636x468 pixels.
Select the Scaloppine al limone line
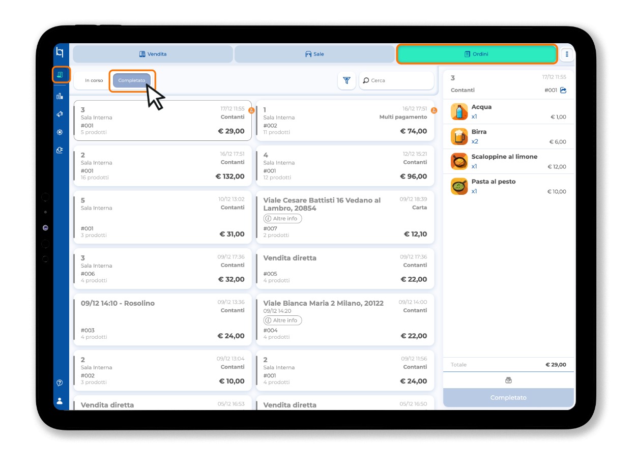click(x=508, y=161)
